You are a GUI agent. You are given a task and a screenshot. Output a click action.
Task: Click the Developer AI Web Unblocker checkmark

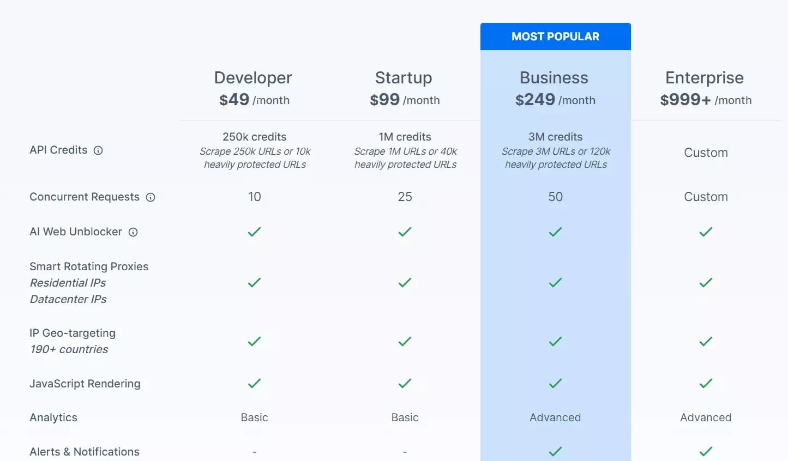254,232
